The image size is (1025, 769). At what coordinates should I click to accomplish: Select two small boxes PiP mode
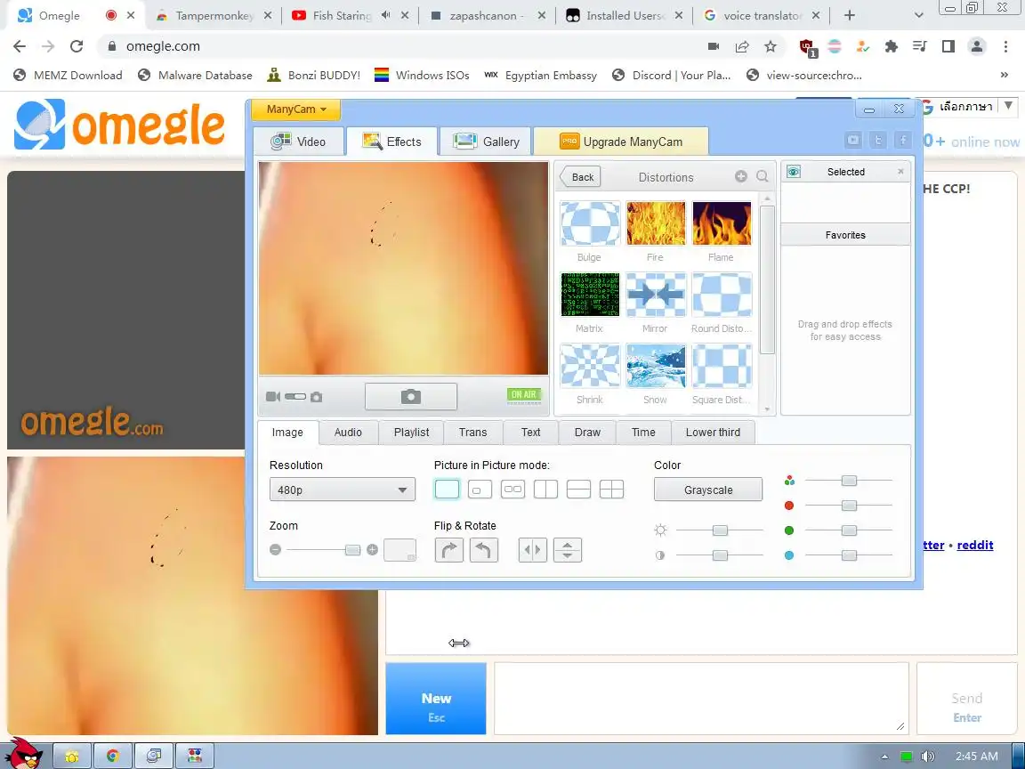[x=513, y=490]
